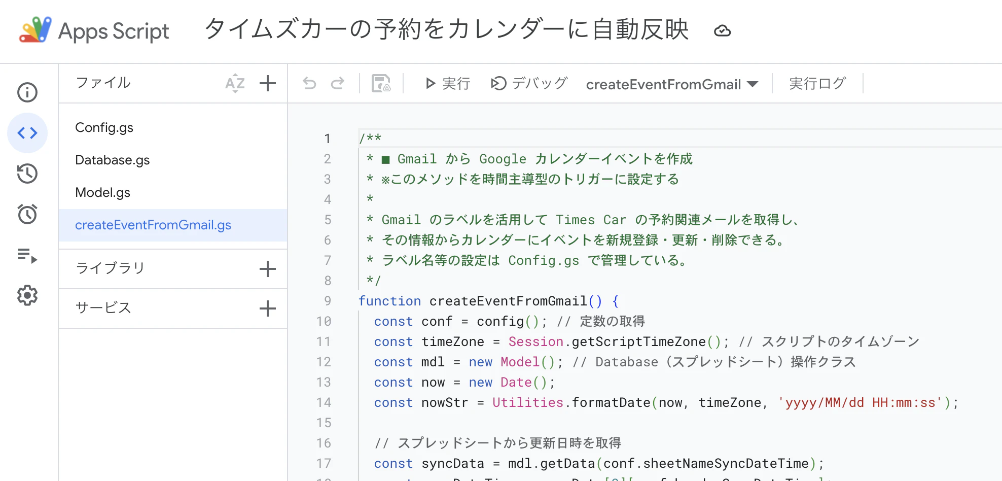This screenshot has width=1002, height=481.
Task: Click the project title タイムズカーの予約をカレンダーに自動反映
Action: 447,29
